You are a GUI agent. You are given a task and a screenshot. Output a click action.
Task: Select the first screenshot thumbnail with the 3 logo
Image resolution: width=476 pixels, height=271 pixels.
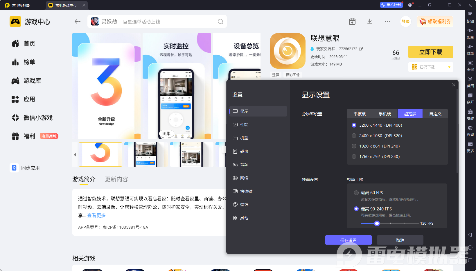[x=100, y=154]
